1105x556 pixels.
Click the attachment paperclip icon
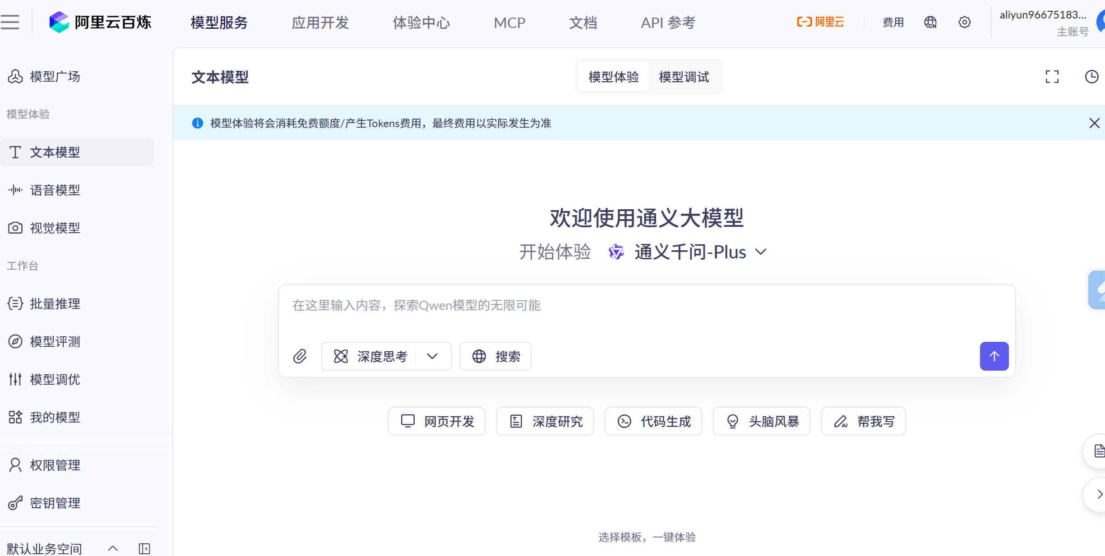(x=300, y=356)
